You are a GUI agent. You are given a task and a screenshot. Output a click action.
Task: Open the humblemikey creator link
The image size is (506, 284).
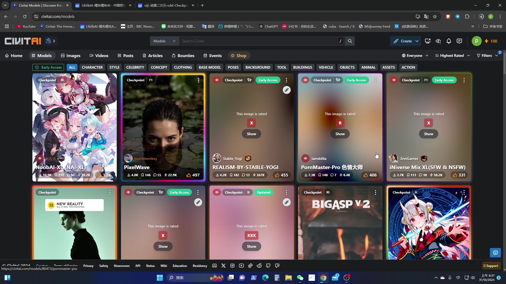[x=145, y=159]
